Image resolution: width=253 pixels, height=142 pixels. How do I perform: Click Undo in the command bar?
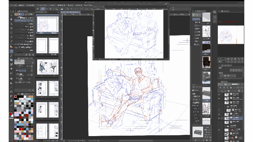(68, 9)
